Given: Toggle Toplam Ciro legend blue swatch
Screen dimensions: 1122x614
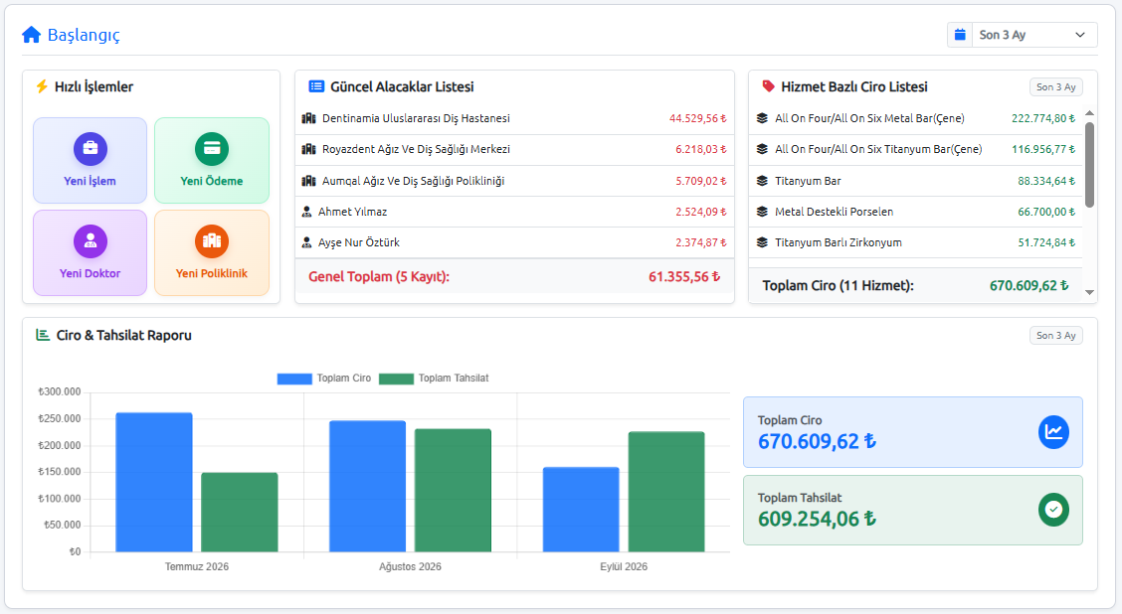Looking at the screenshot, I should [x=294, y=379].
